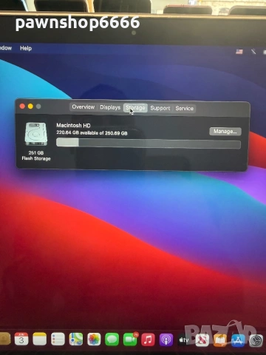Select the Storage tab
This screenshot has height=355, width=266.
click(135, 108)
